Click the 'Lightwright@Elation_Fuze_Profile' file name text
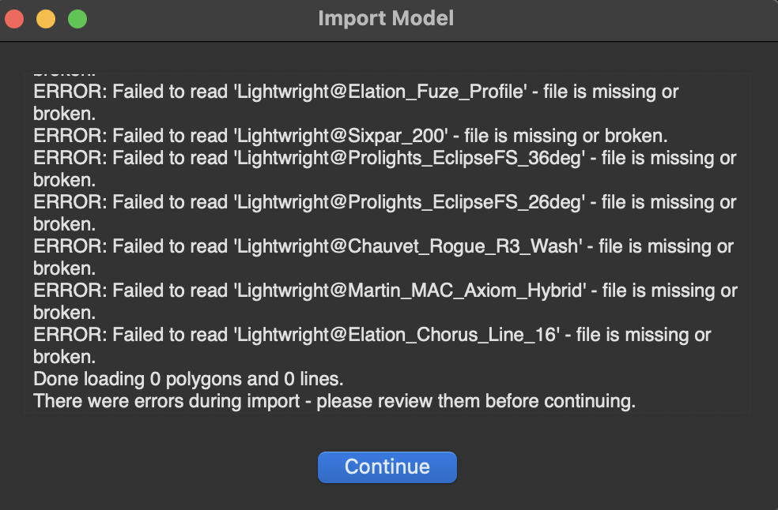 pyautogui.click(x=380, y=92)
